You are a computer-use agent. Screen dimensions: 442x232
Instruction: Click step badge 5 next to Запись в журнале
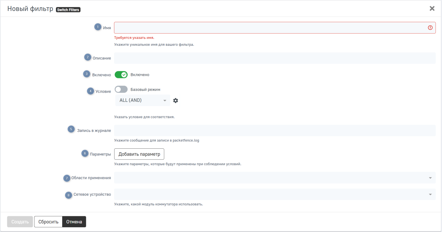coord(71,129)
